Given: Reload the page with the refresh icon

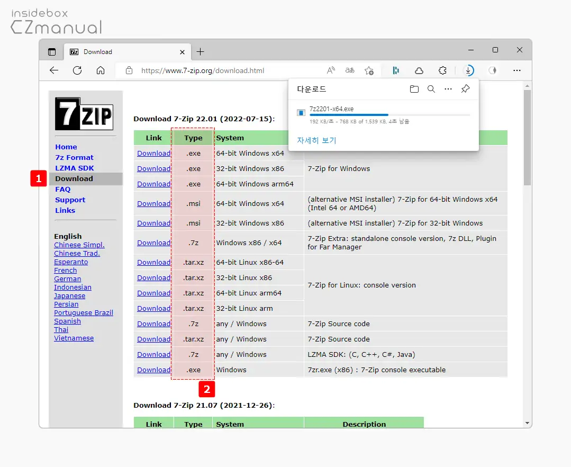Looking at the screenshot, I should (x=77, y=70).
